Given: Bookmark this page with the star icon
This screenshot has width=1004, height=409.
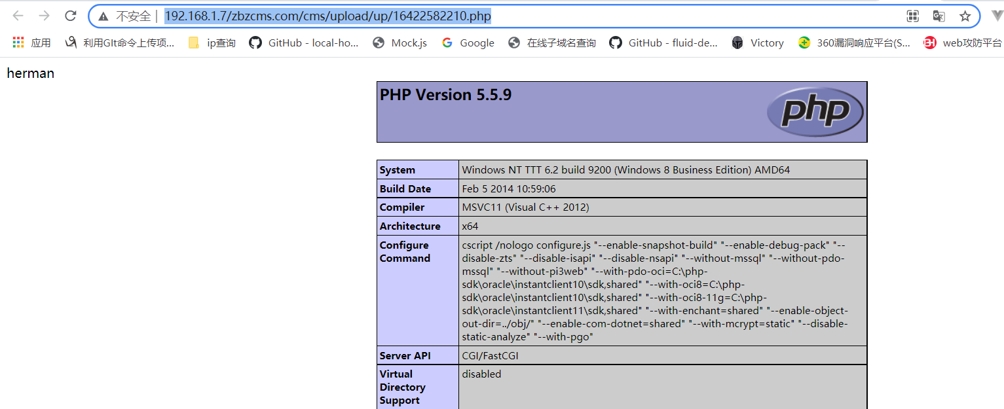Looking at the screenshot, I should point(965,16).
